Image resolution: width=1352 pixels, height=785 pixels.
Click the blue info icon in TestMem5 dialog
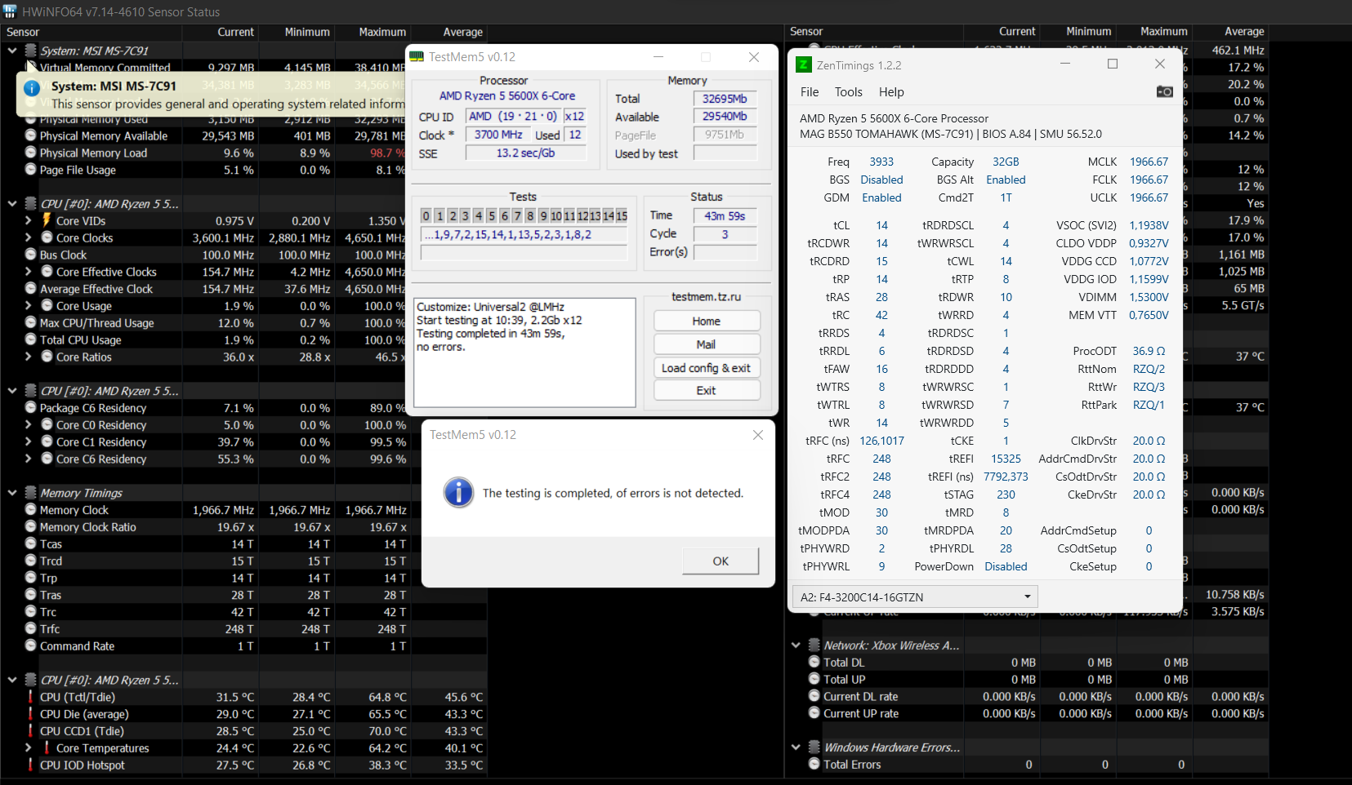click(458, 492)
